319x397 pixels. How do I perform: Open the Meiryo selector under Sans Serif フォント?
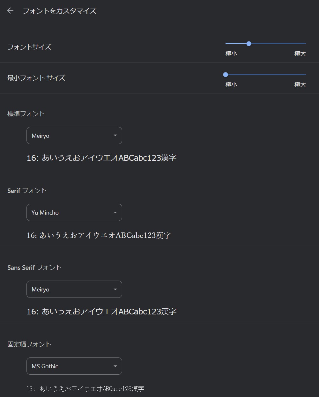[x=74, y=289]
